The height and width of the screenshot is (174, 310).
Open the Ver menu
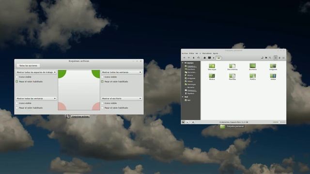[197, 53]
